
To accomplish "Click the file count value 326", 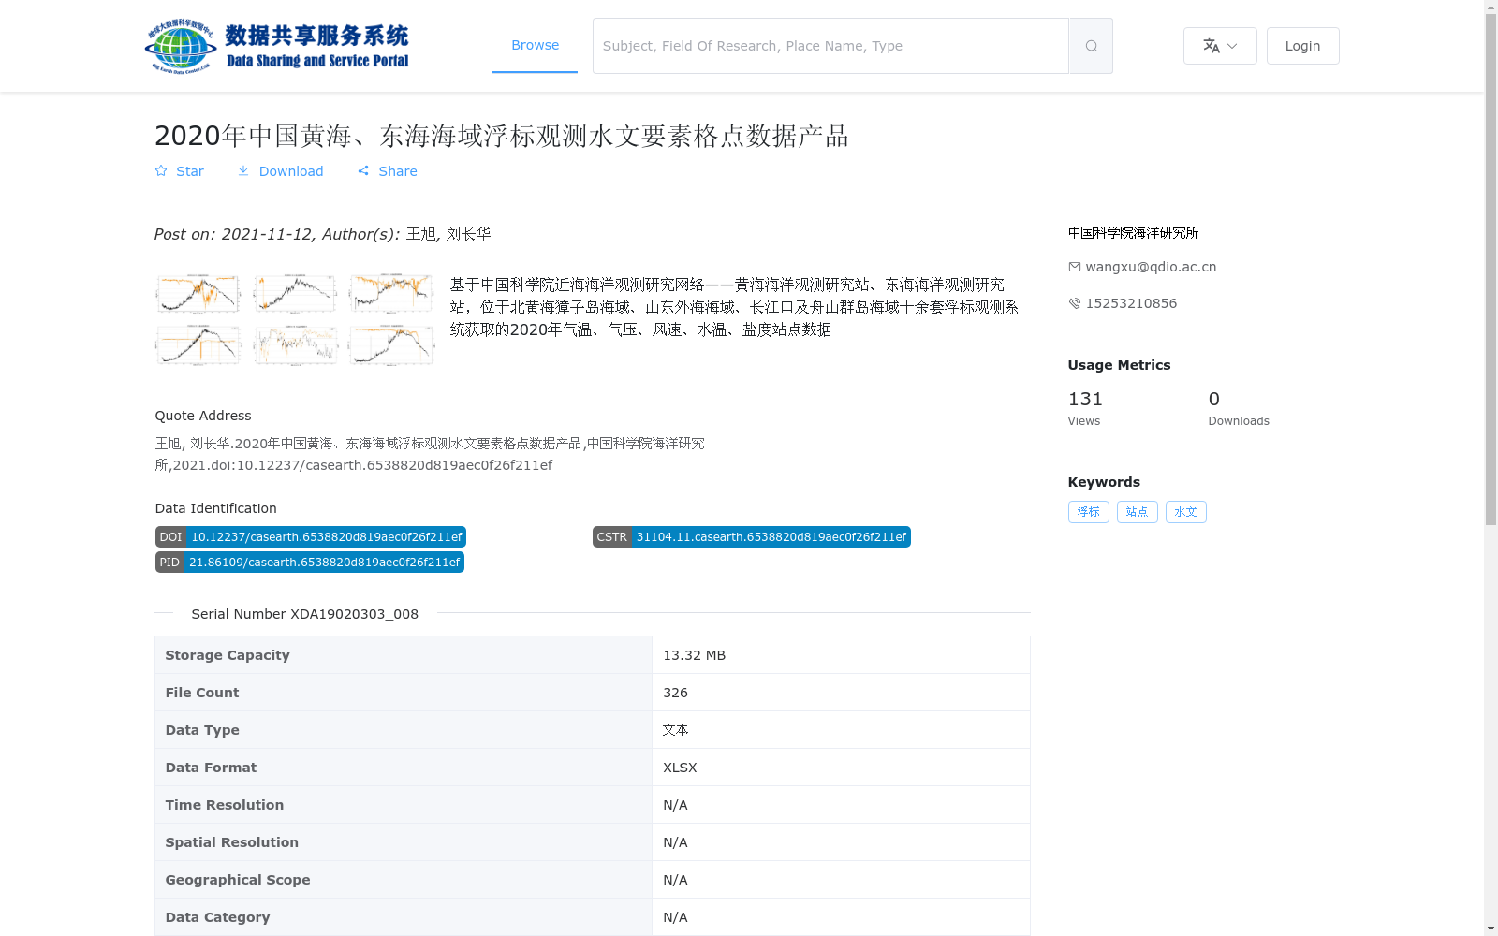I will point(675,693).
